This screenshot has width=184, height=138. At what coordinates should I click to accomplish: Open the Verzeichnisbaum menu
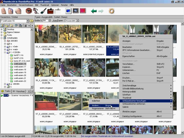tap(26, 5)
